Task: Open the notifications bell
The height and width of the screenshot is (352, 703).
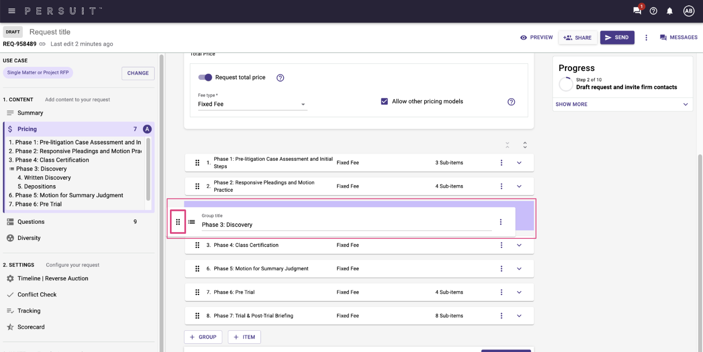Action: tap(670, 11)
